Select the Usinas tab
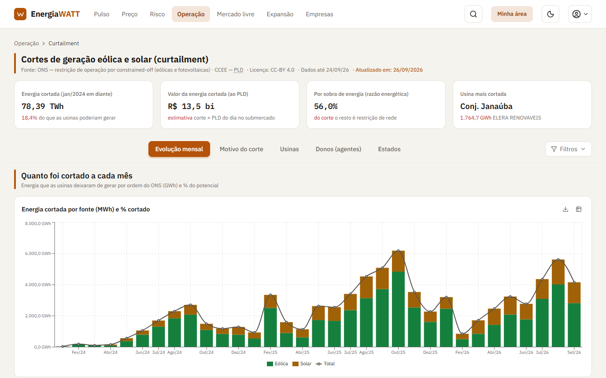The height and width of the screenshot is (378, 606). pyautogui.click(x=289, y=149)
